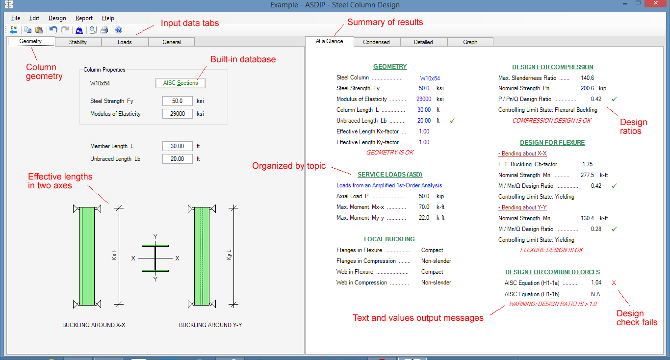670x360 pixels.
Task: Click "Loads from an Amplified 1st-Order Analysis"
Action: pyautogui.click(x=389, y=185)
